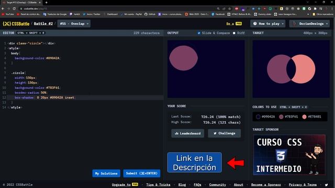Open the Facebook bookmark
The image size is (335, 188).
coord(218,14)
